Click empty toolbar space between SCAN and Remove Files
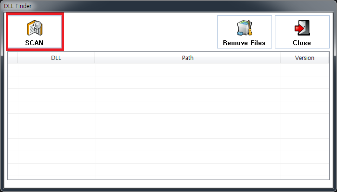Image resolution: width=337 pixels, height=192 pixels. coord(140,32)
